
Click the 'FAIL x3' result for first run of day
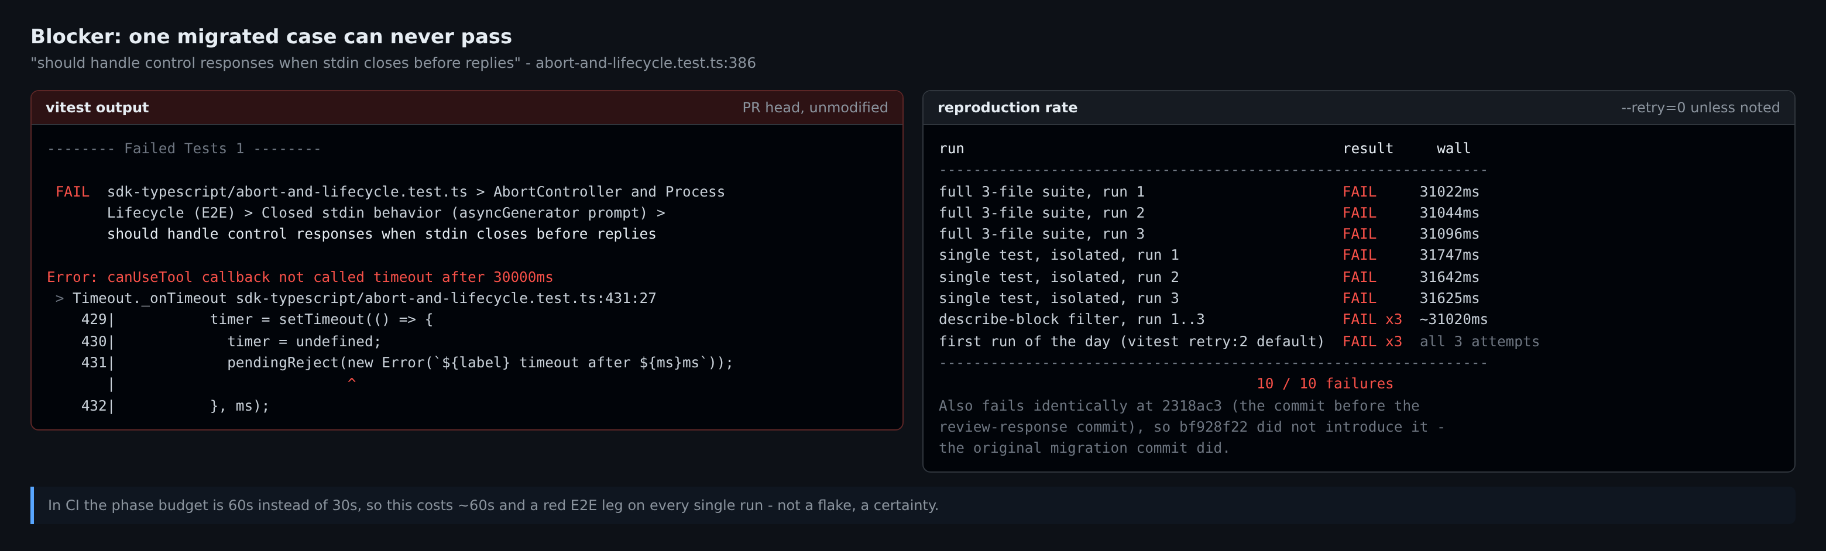tap(1372, 342)
